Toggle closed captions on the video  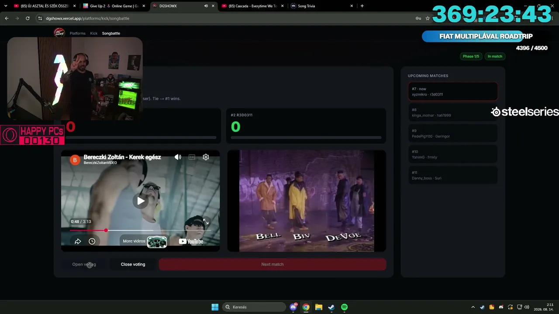coord(192,157)
